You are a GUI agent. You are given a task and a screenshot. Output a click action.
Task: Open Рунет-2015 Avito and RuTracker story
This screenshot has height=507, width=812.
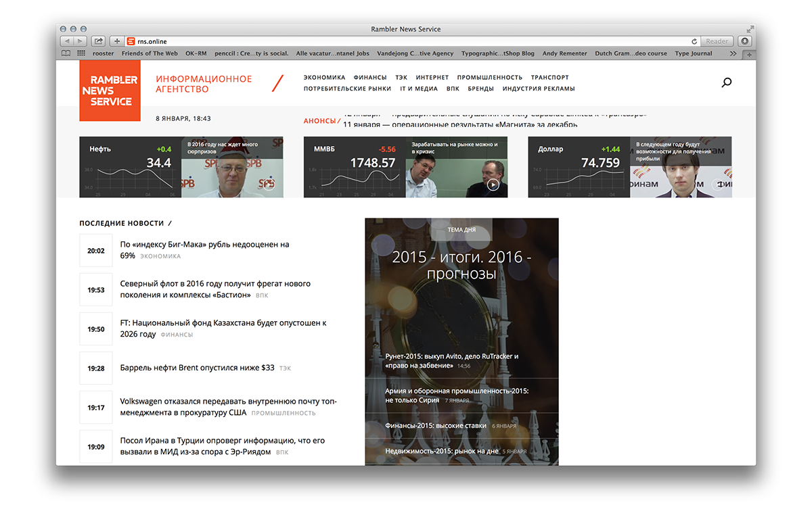point(452,360)
